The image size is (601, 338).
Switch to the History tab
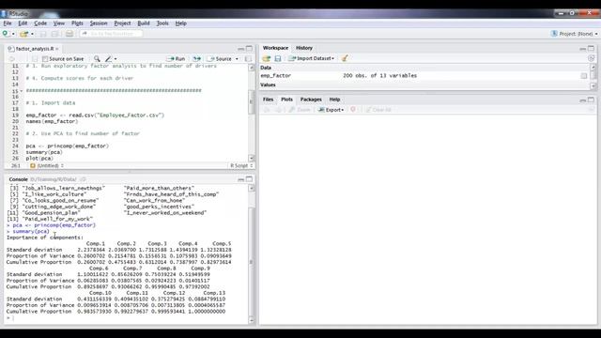pos(304,48)
